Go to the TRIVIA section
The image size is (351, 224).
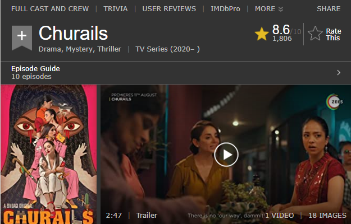(116, 9)
